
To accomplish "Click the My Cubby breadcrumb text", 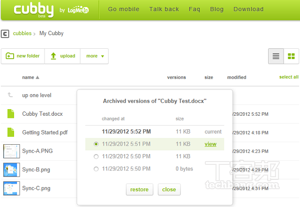I will tap(51, 33).
